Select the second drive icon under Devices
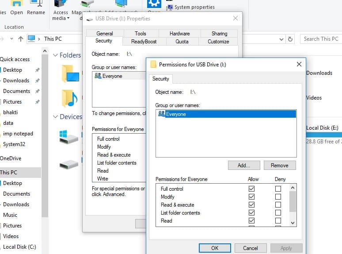Screen dimensions: 342x254 click(x=69, y=165)
